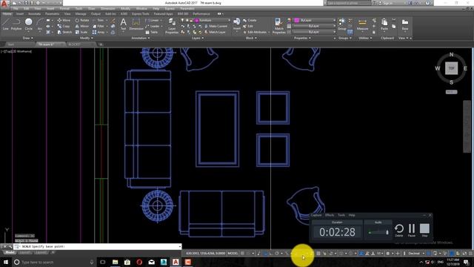Expand the Annotation panel
This screenshot has height=267, width=474.
(x=141, y=38)
